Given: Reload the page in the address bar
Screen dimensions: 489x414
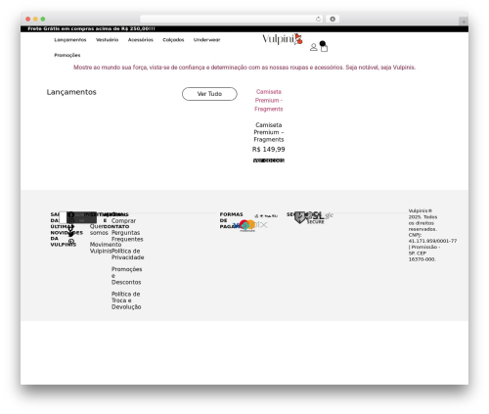Looking at the screenshot, I should [318, 20].
